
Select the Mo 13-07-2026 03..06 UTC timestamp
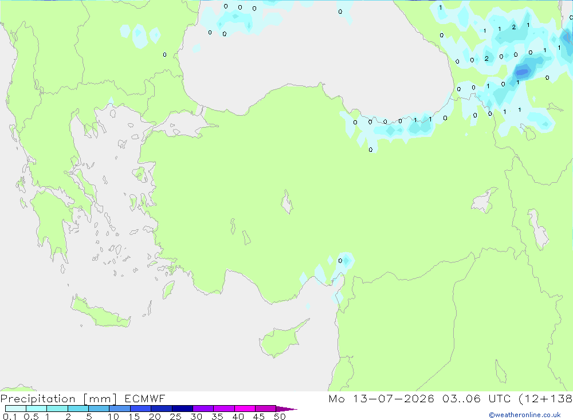[419, 398]
